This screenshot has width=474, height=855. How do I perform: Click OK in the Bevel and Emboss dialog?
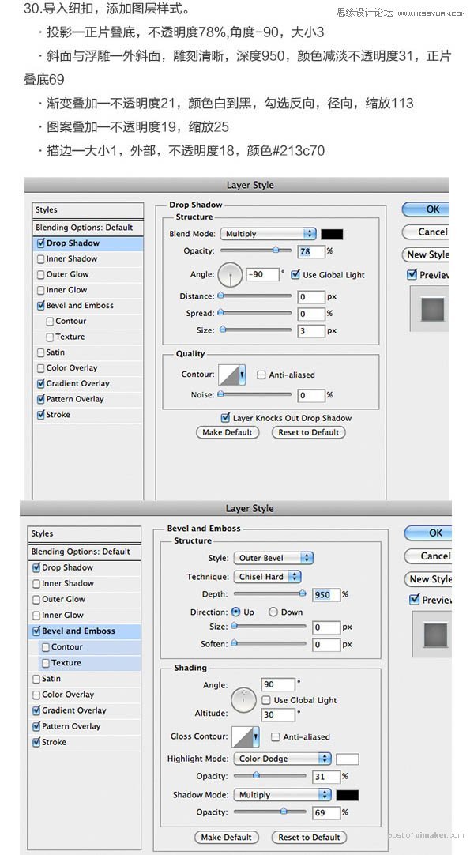click(x=429, y=533)
